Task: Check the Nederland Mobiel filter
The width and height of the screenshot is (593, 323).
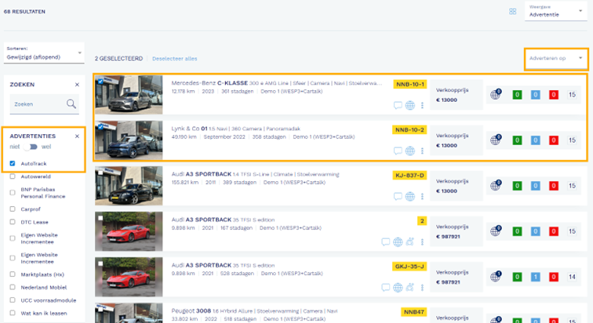Action: pyautogui.click(x=13, y=287)
